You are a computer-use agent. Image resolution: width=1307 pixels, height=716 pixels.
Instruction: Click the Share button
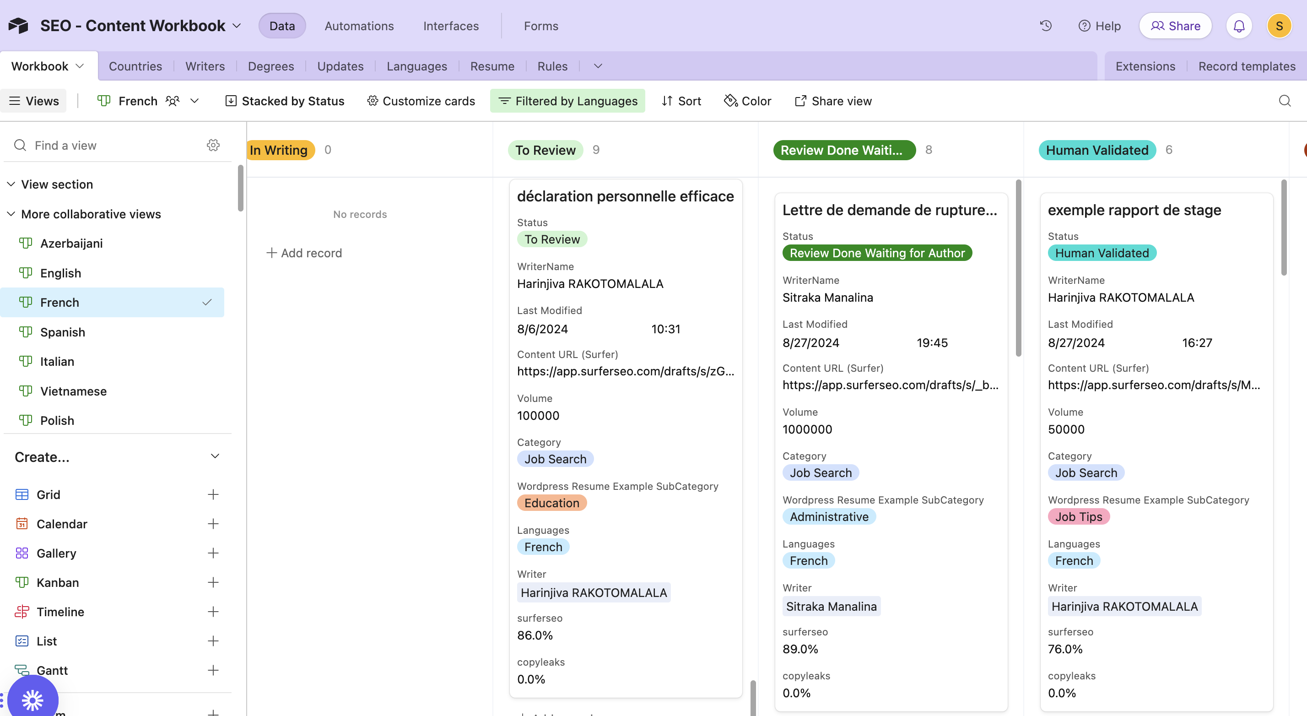[1175, 25]
